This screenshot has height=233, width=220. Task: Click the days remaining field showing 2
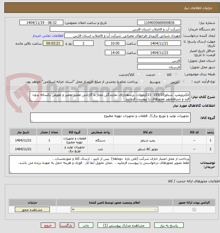coord(83,43)
